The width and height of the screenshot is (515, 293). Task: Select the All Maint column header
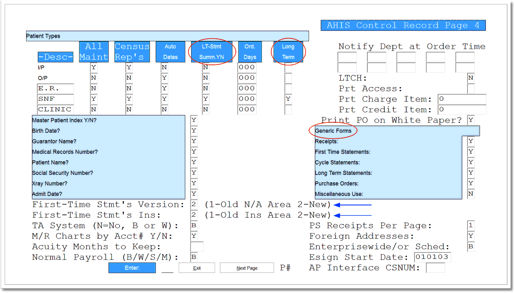point(93,52)
